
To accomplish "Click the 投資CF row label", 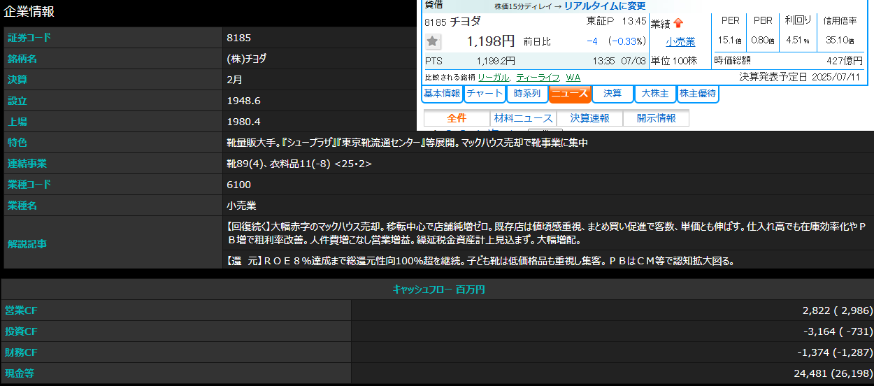I will (21, 331).
